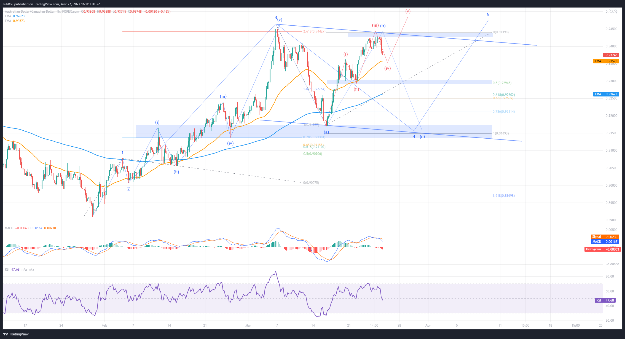Image resolution: width=625 pixels, height=339 pixels.
Task: Select Fibonacci label 0(0.90075)
Action: (x=311, y=183)
